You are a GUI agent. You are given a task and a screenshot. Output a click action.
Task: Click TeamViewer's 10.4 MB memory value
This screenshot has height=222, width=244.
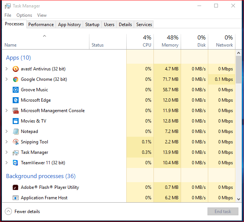tap(171, 163)
